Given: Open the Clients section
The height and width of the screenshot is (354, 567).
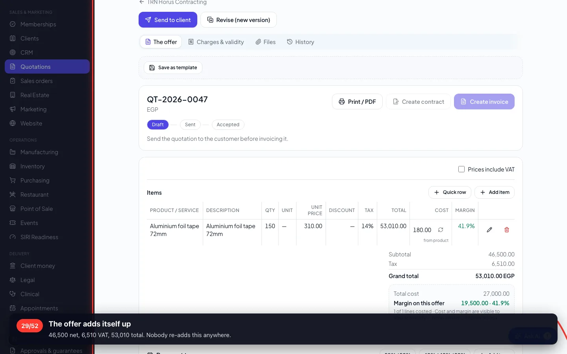Looking at the screenshot, I should click(x=47, y=39).
